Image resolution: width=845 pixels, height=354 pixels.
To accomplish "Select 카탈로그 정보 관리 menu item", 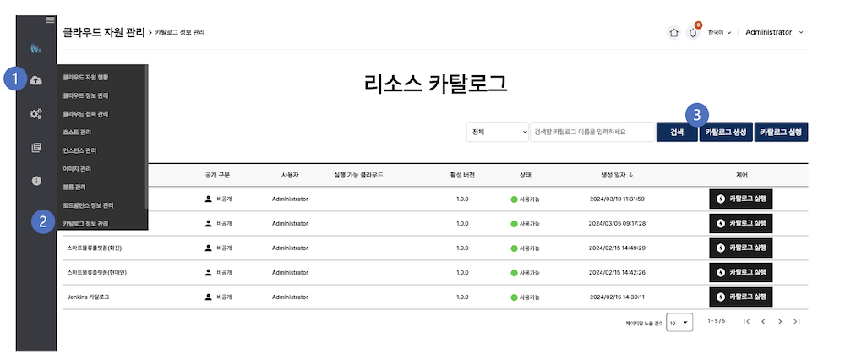I will coord(85,223).
